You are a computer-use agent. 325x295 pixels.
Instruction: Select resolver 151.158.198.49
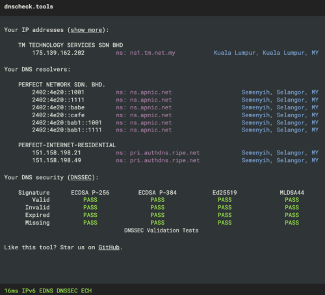pyautogui.click(x=57, y=160)
